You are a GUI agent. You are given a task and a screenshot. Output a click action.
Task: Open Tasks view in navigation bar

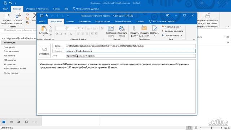click(x=26, y=122)
